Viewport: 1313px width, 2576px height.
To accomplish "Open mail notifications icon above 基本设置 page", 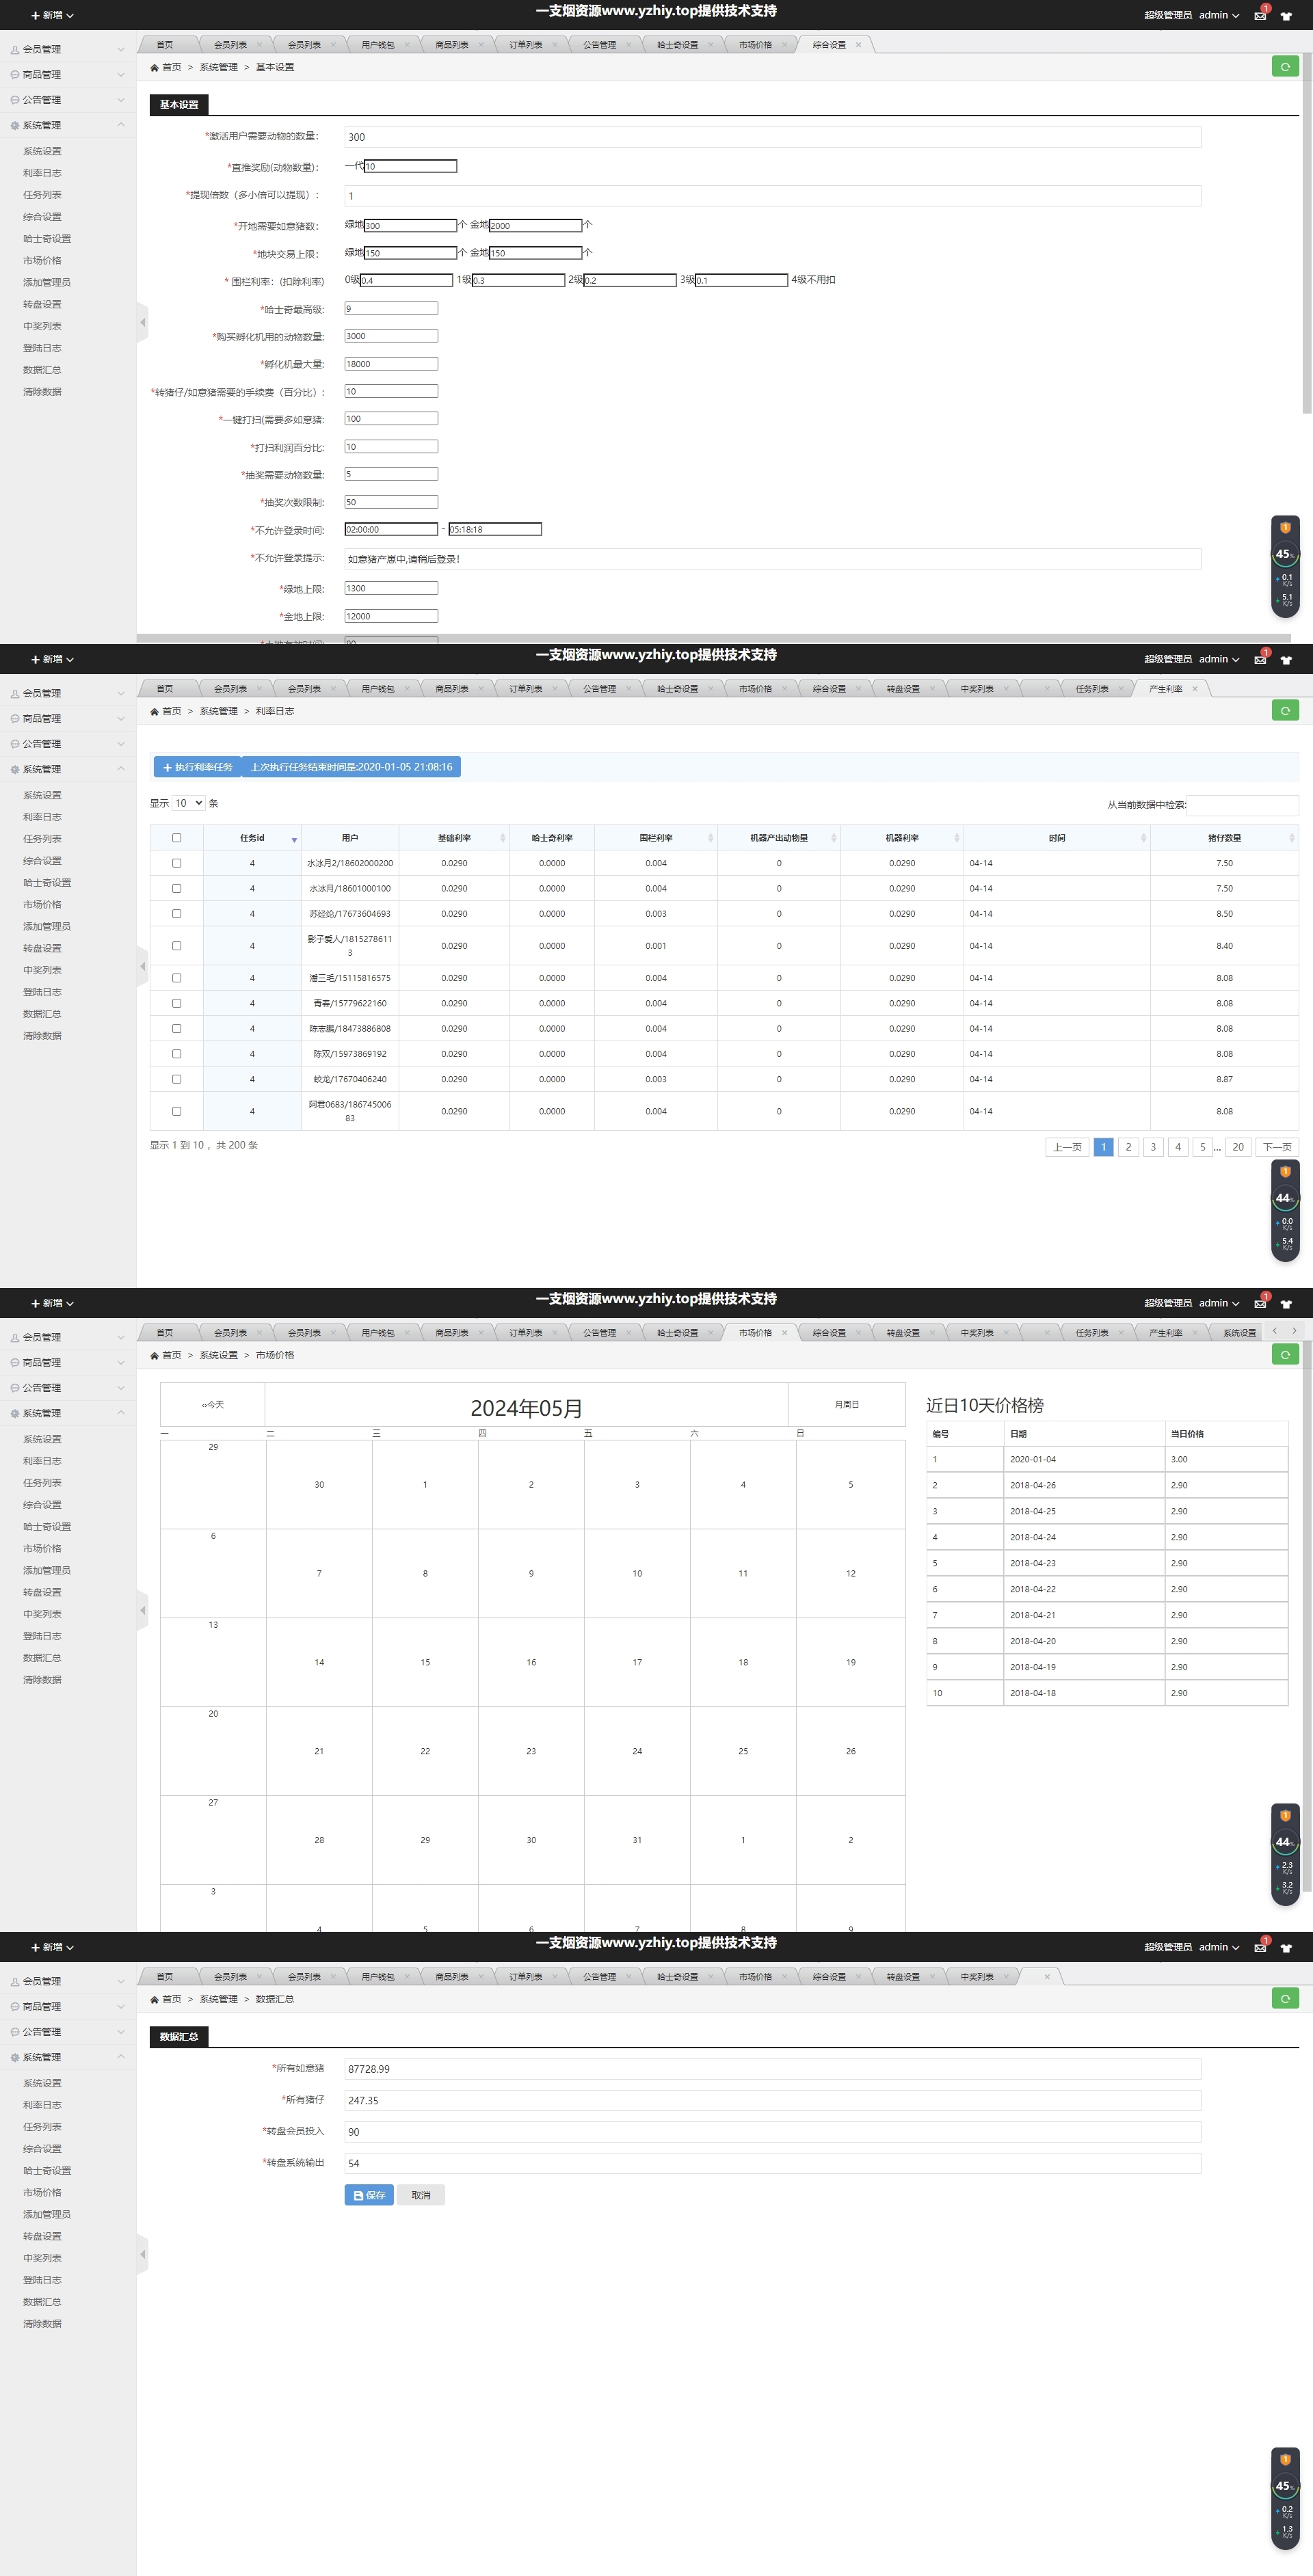I will (1260, 16).
